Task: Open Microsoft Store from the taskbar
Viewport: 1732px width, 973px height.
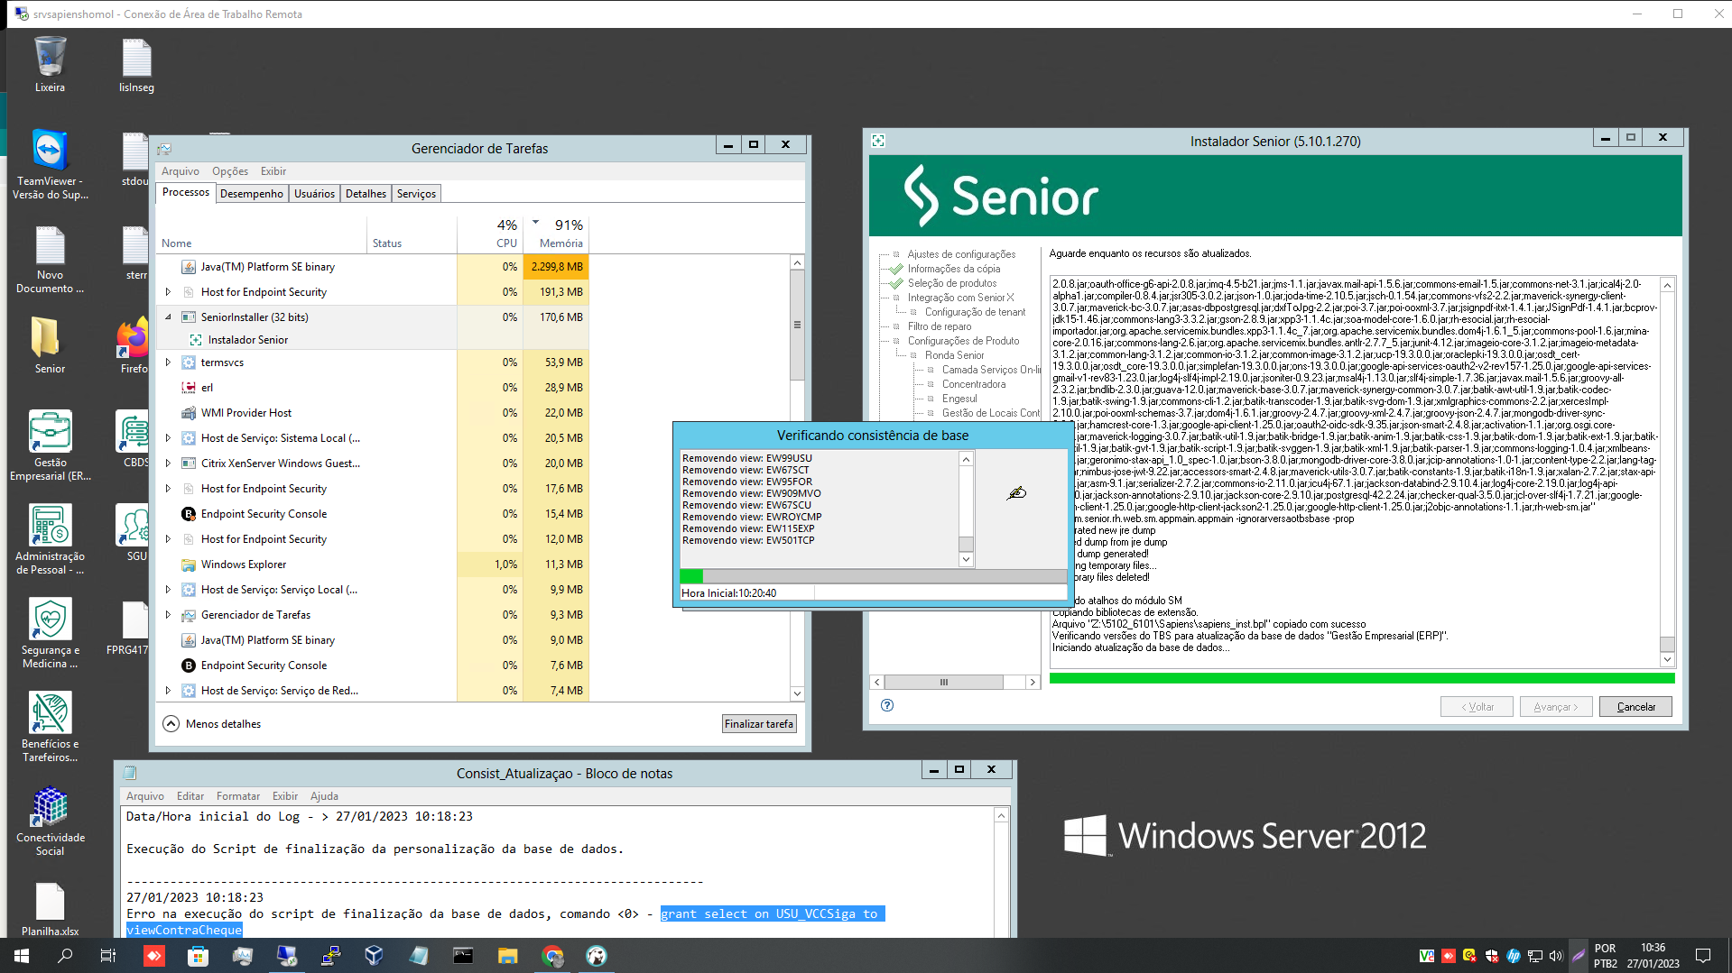Action: 198,956
